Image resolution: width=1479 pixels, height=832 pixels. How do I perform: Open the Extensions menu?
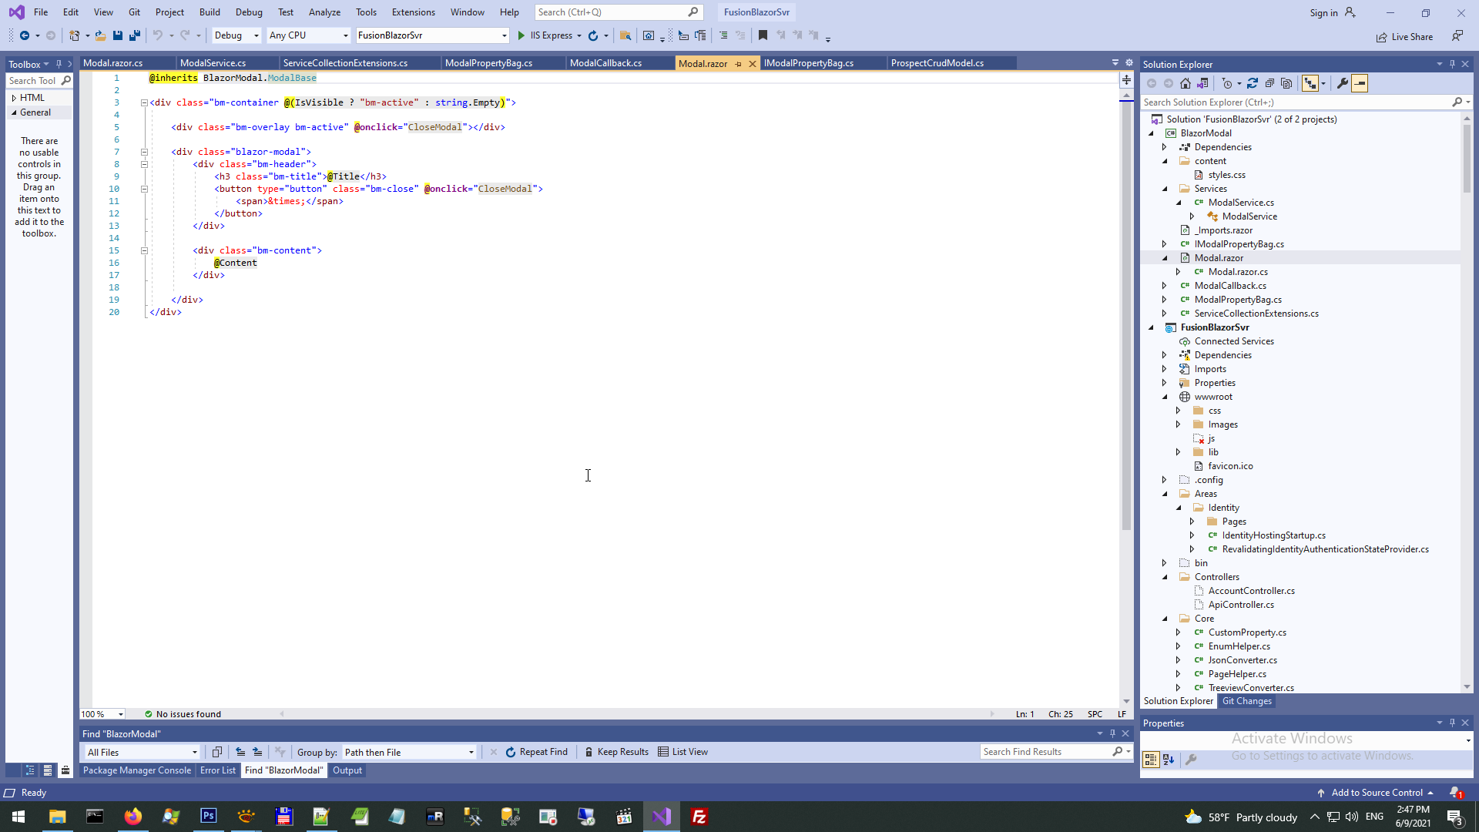coord(413,12)
